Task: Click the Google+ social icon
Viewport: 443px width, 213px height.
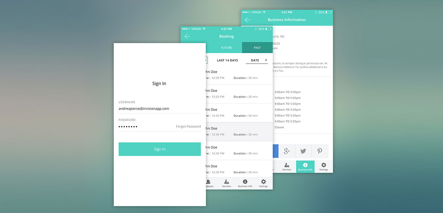Action: tap(287, 151)
